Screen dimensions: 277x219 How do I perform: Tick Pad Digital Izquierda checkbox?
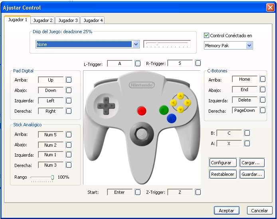69,101
